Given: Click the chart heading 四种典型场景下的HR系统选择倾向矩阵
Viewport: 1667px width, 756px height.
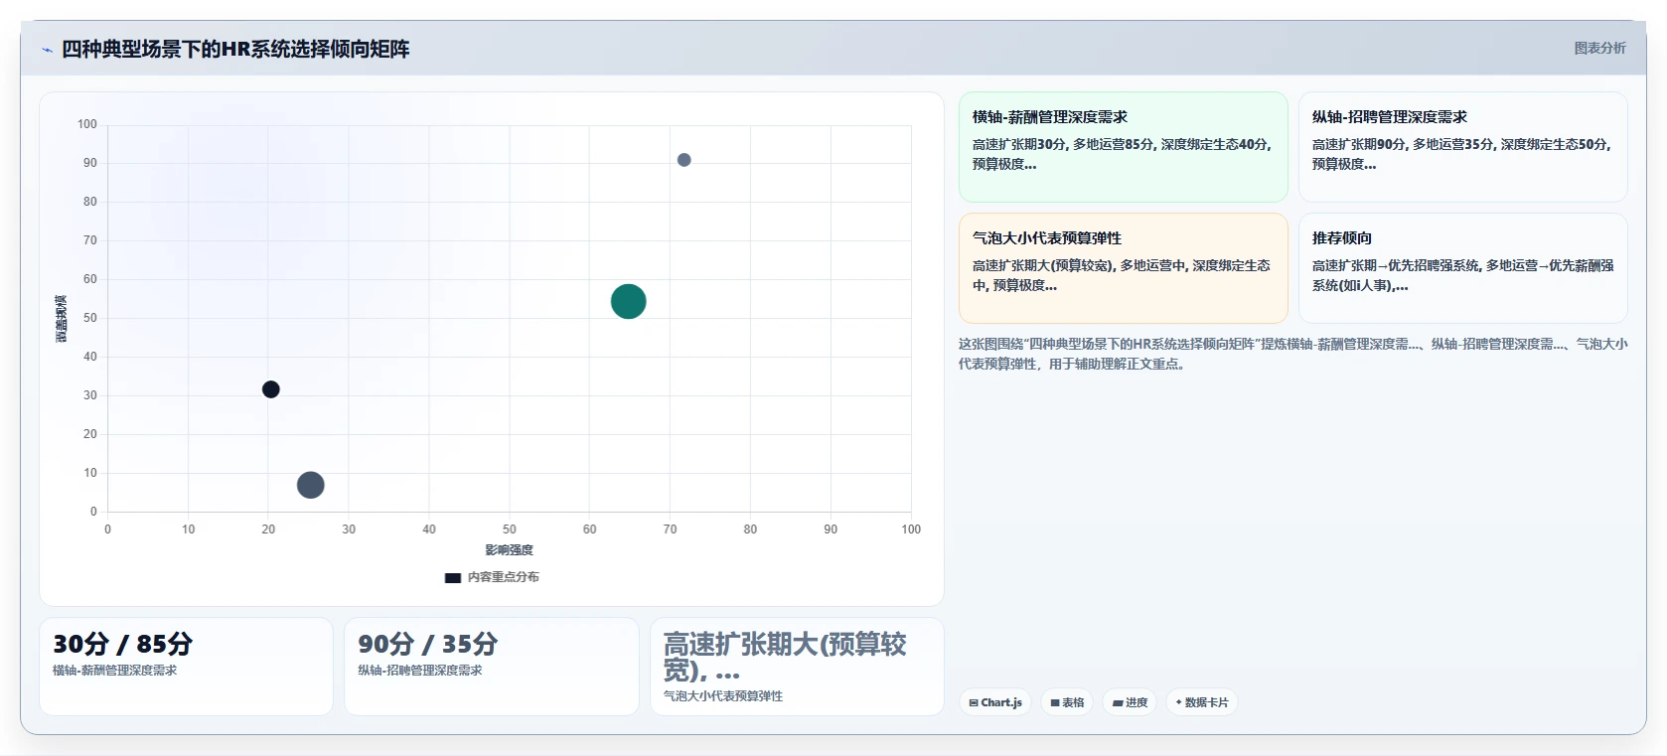Looking at the screenshot, I should (x=235, y=49).
